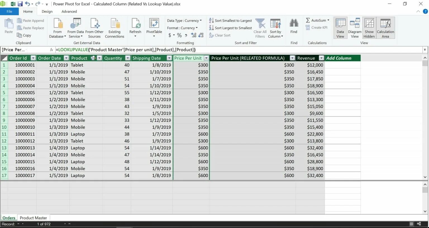Click the AutoSum icon
The width and height of the screenshot is (429, 228).
click(308, 20)
